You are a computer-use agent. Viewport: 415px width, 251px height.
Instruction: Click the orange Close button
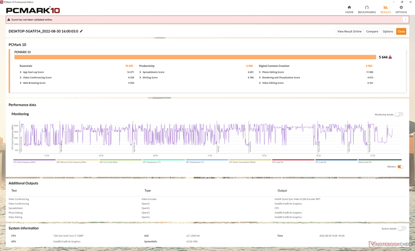click(x=401, y=32)
